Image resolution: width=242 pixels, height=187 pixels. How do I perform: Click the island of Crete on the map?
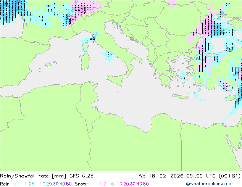pyautogui.click(x=181, y=96)
